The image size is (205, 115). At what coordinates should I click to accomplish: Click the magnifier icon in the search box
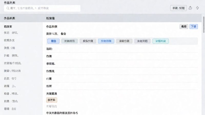coord(8,8)
